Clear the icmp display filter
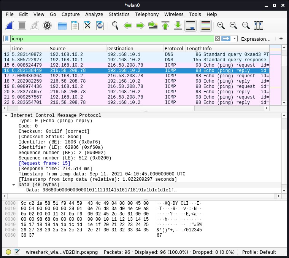This screenshot has width=289, height=258. click(217, 38)
